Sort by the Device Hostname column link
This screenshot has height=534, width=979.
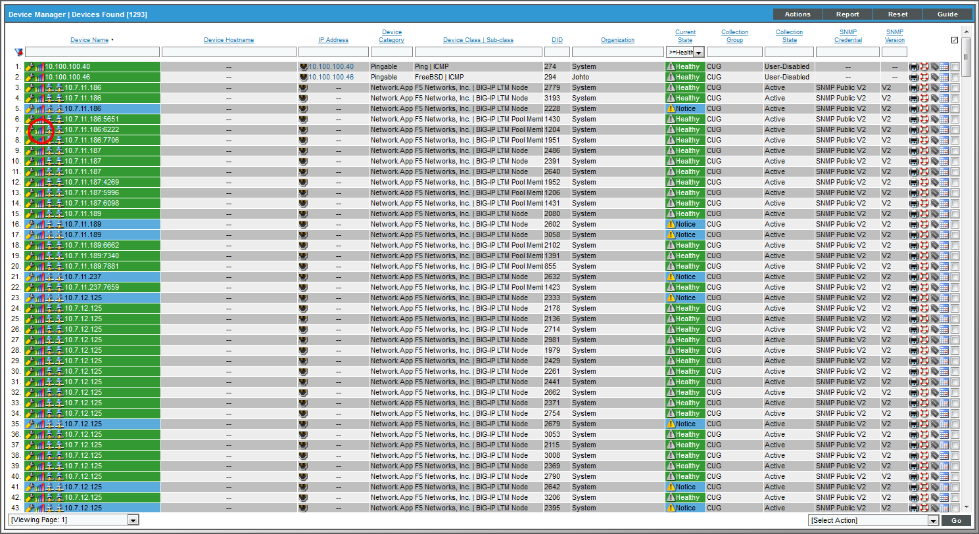228,39
